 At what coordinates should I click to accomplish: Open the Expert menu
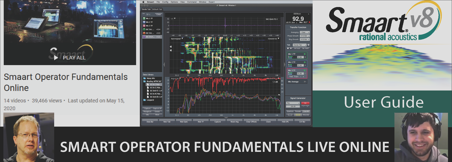point(212,2)
